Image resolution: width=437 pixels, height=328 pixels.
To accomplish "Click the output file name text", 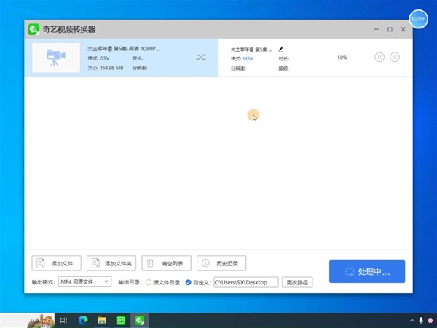I will [x=251, y=50].
